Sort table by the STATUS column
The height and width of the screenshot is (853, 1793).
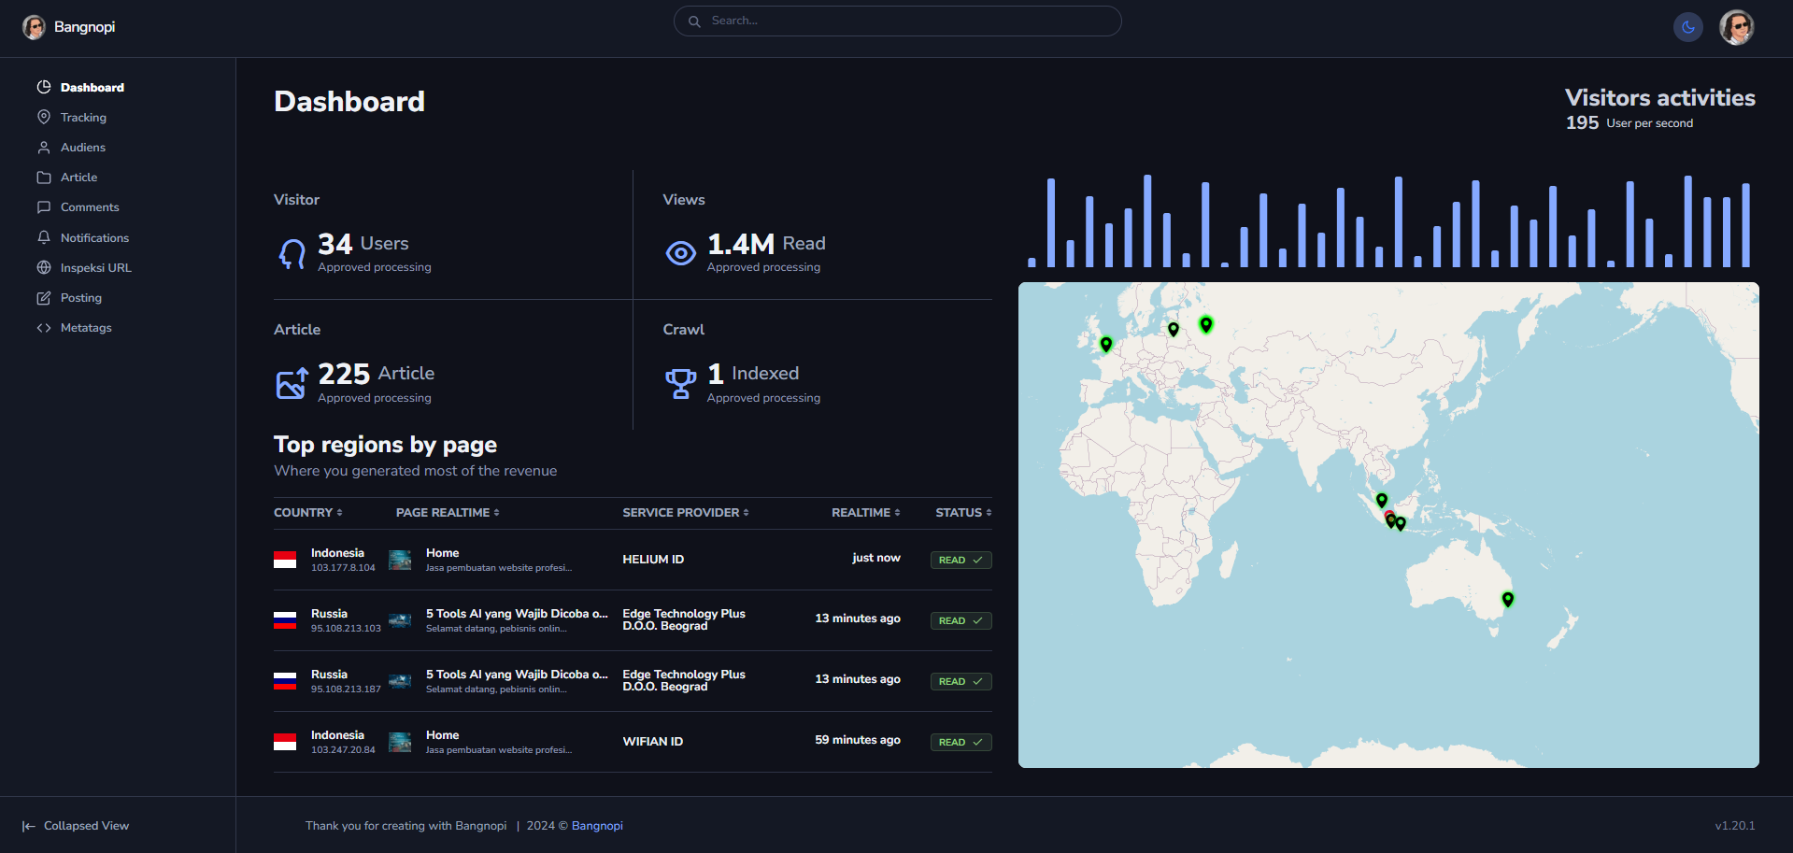(962, 513)
